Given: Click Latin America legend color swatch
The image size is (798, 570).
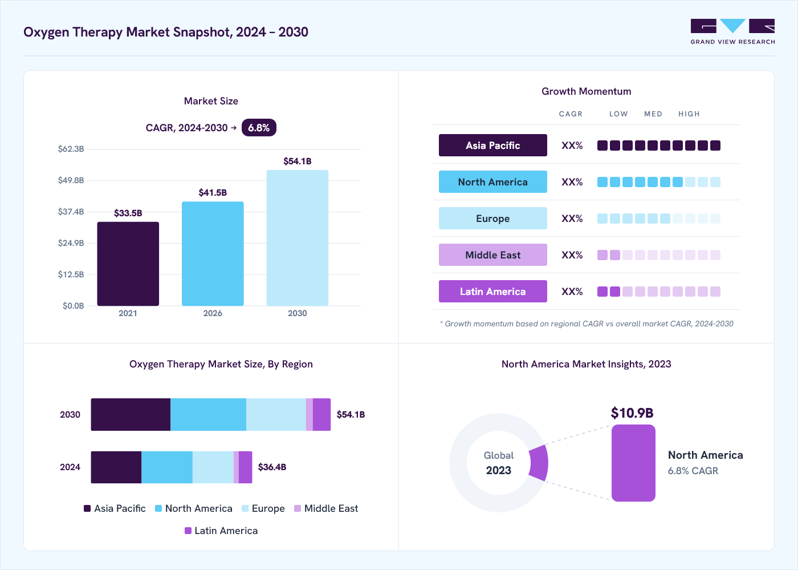Looking at the screenshot, I should [188, 531].
